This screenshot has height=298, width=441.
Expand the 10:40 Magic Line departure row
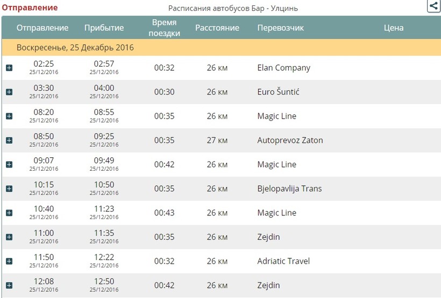coord(9,213)
